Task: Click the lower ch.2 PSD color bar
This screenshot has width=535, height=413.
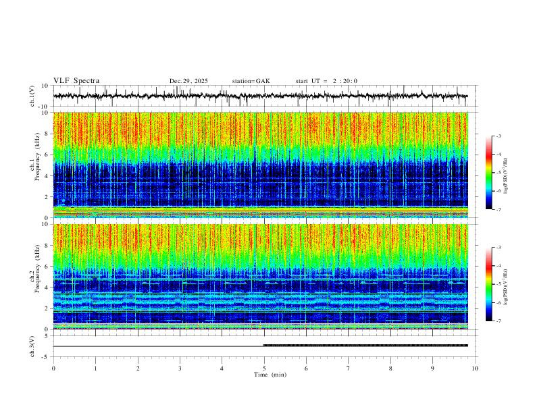Action: point(489,284)
